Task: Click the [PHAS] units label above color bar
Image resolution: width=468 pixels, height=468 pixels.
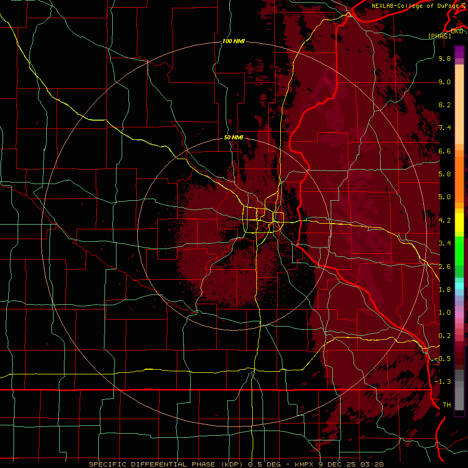Action: pyautogui.click(x=439, y=36)
